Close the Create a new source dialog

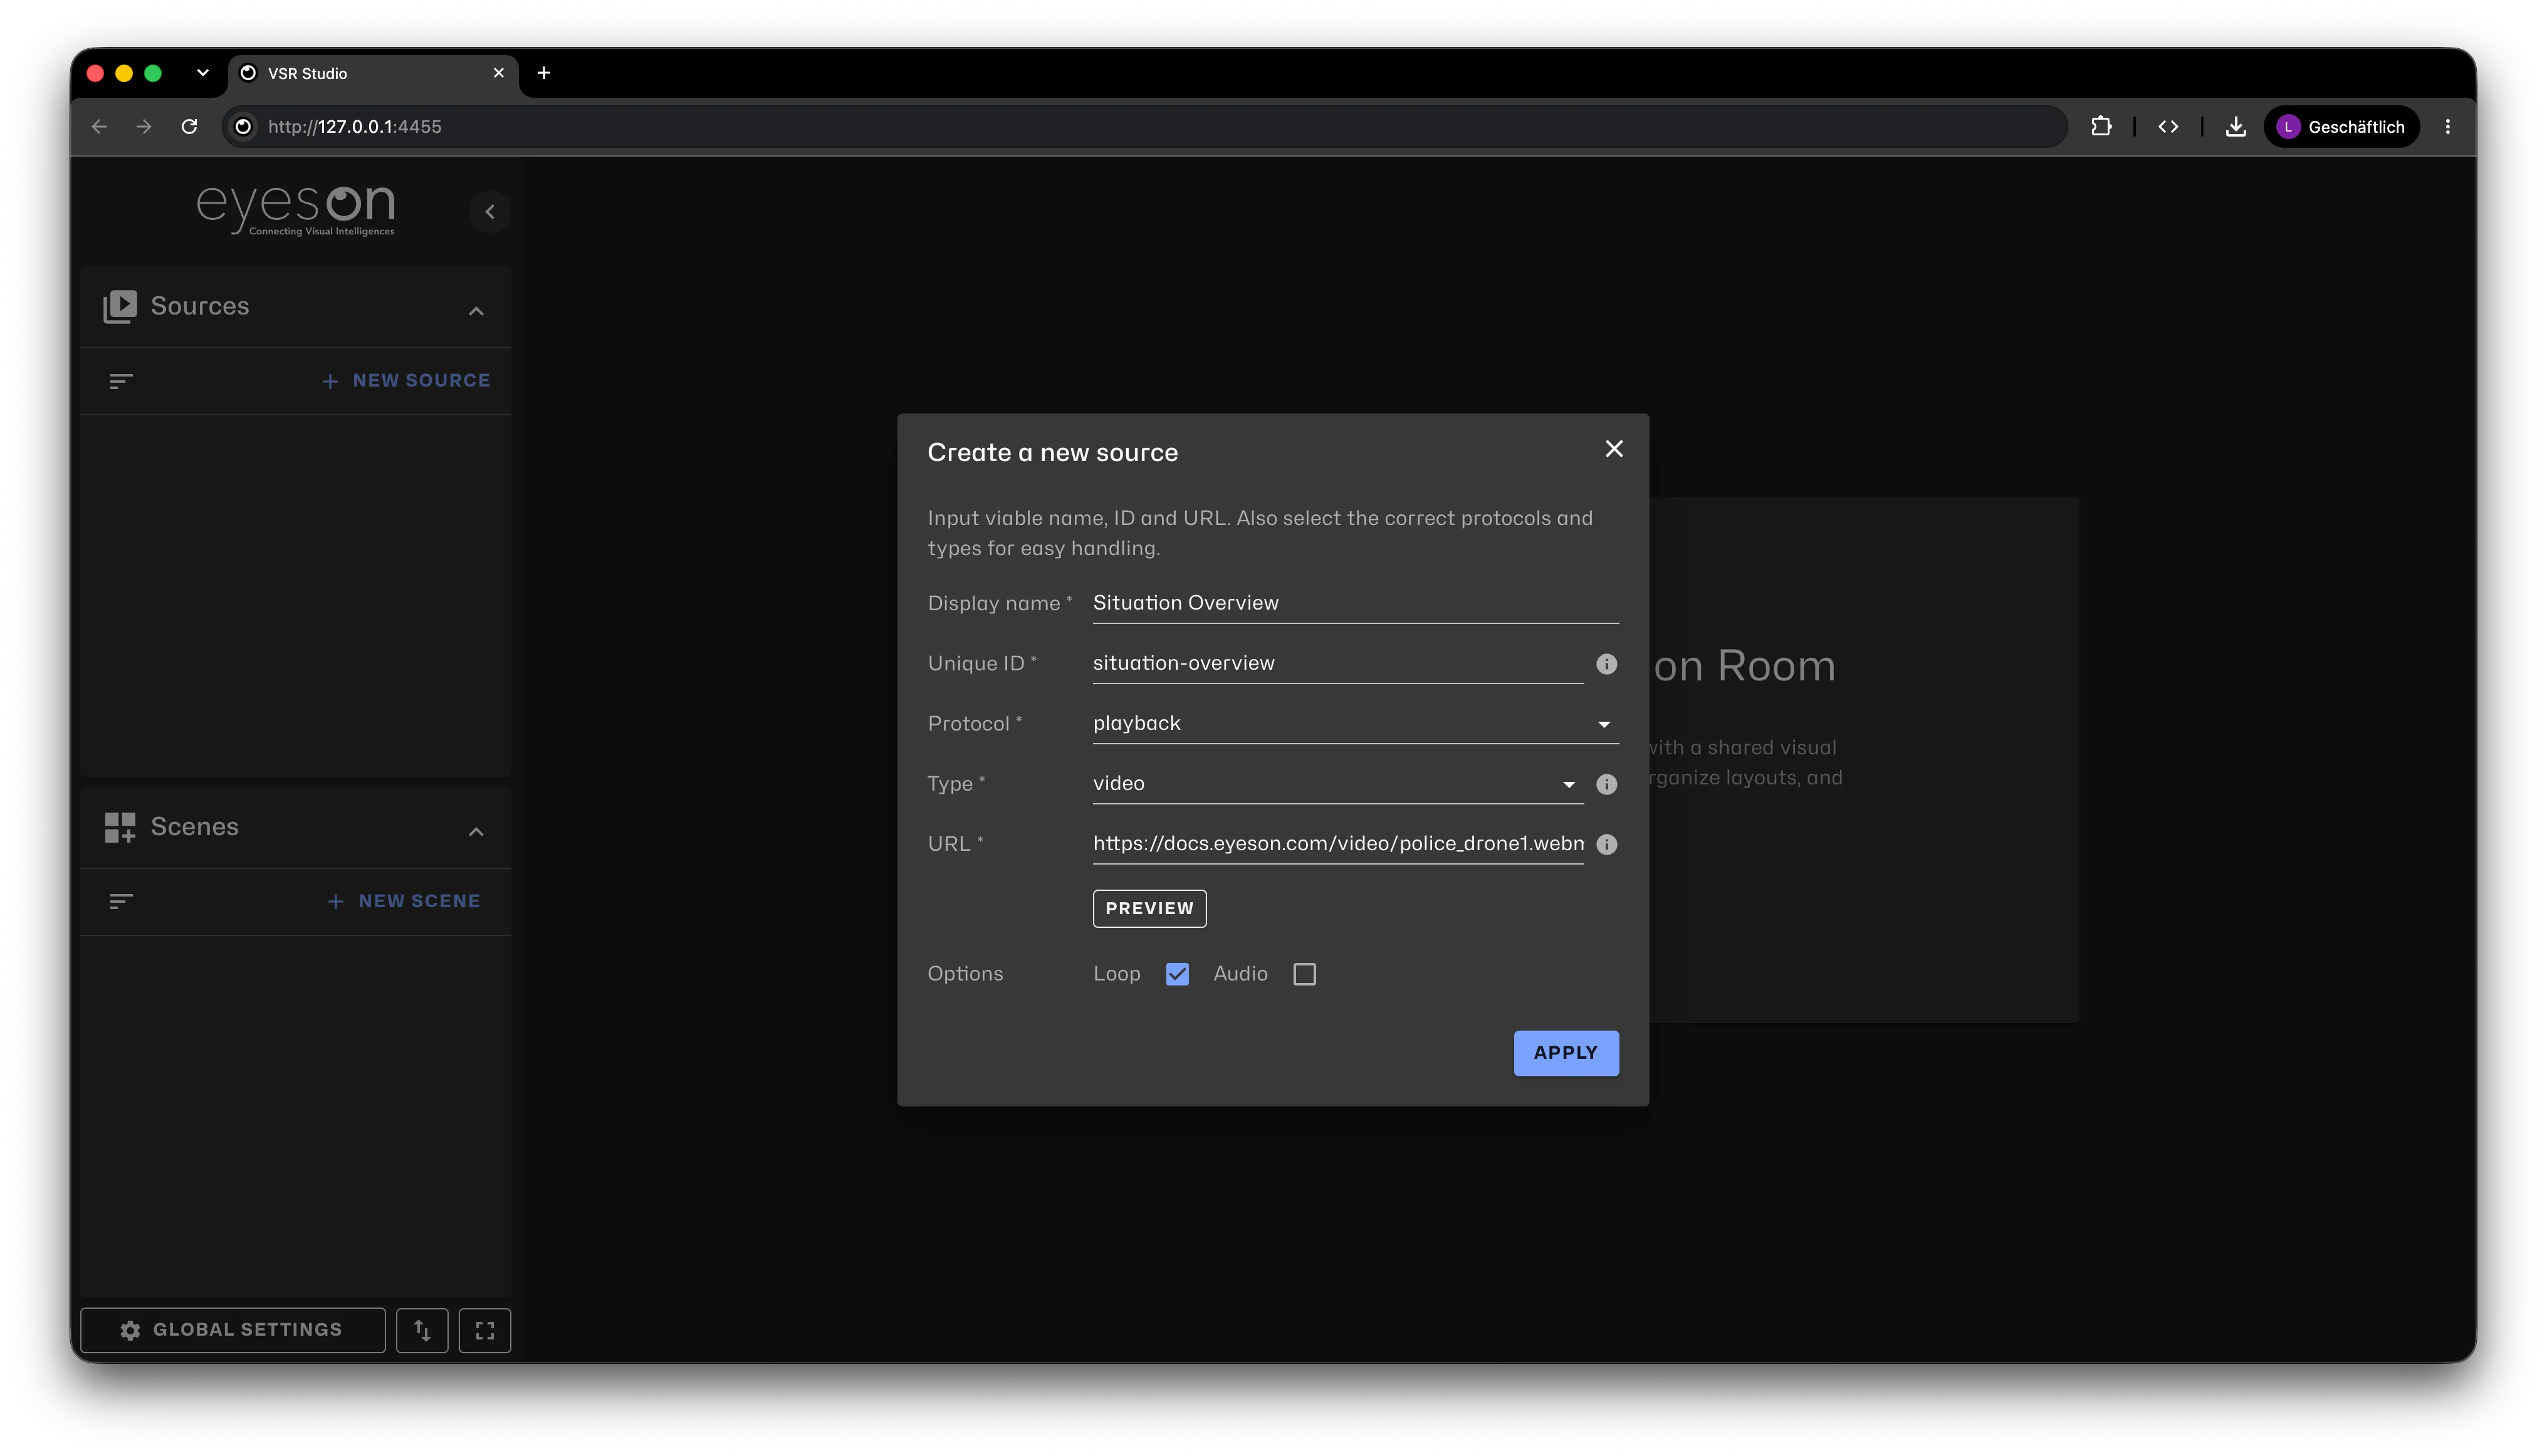pos(1614,449)
